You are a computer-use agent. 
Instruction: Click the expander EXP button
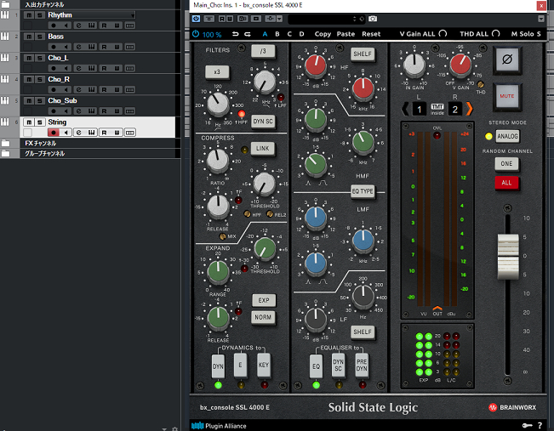pyautogui.click(x=264, y=300)
